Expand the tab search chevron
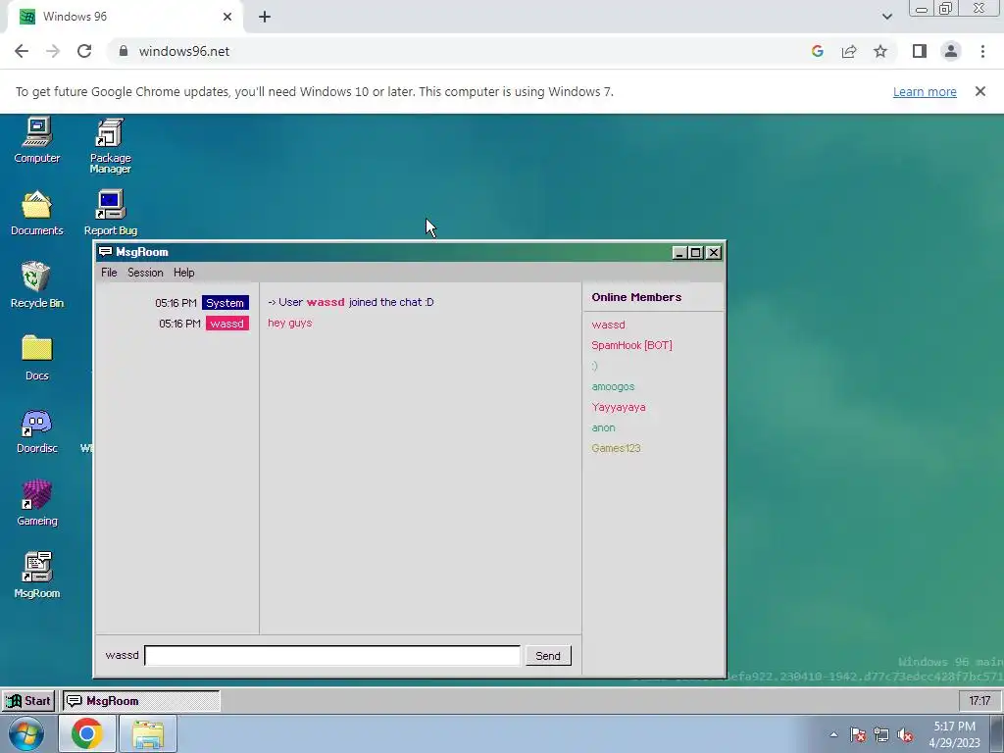Image resolution: width=1004 pixels, height=753 pixels. (x=886, y=17)
